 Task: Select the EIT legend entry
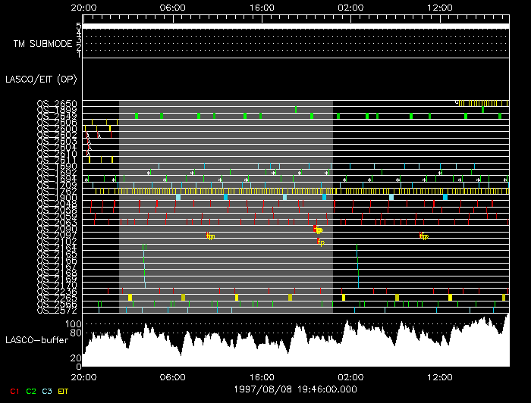64,391
